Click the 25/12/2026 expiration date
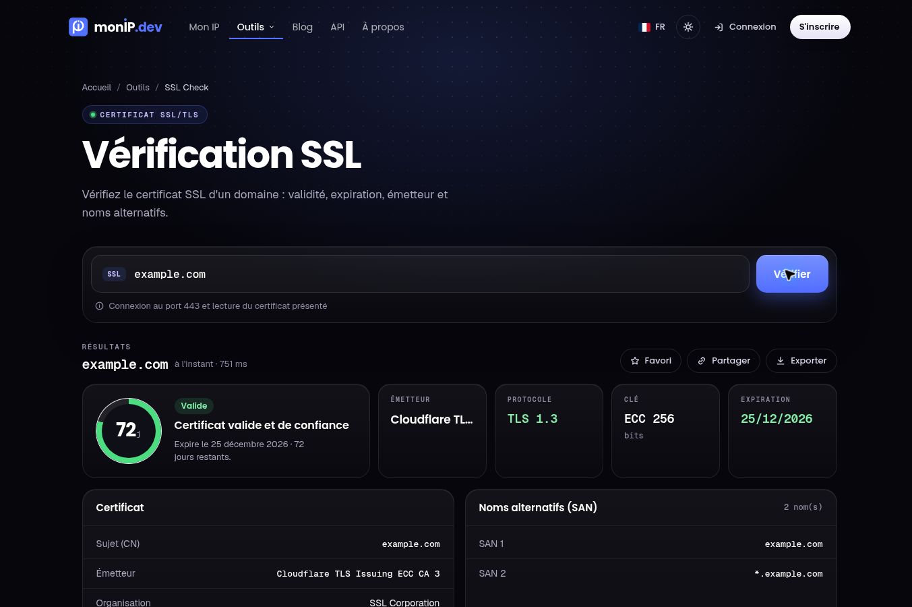The width and height of the screenshot is (912, 607). (x=777, y=419)
